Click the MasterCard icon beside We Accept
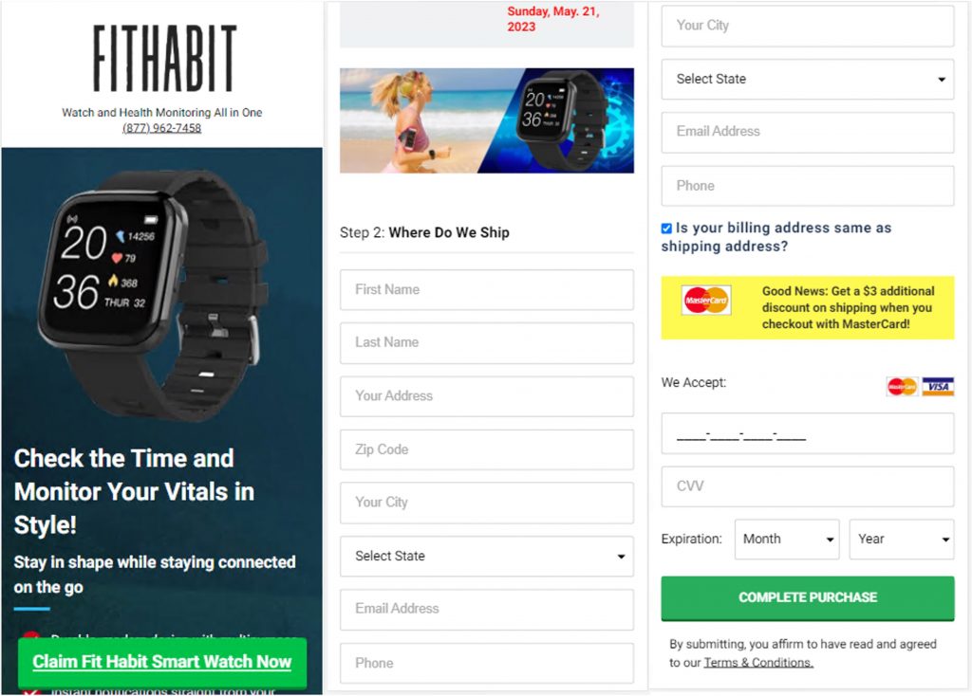This screenshot has width=972, height=696. click(902, 386)
